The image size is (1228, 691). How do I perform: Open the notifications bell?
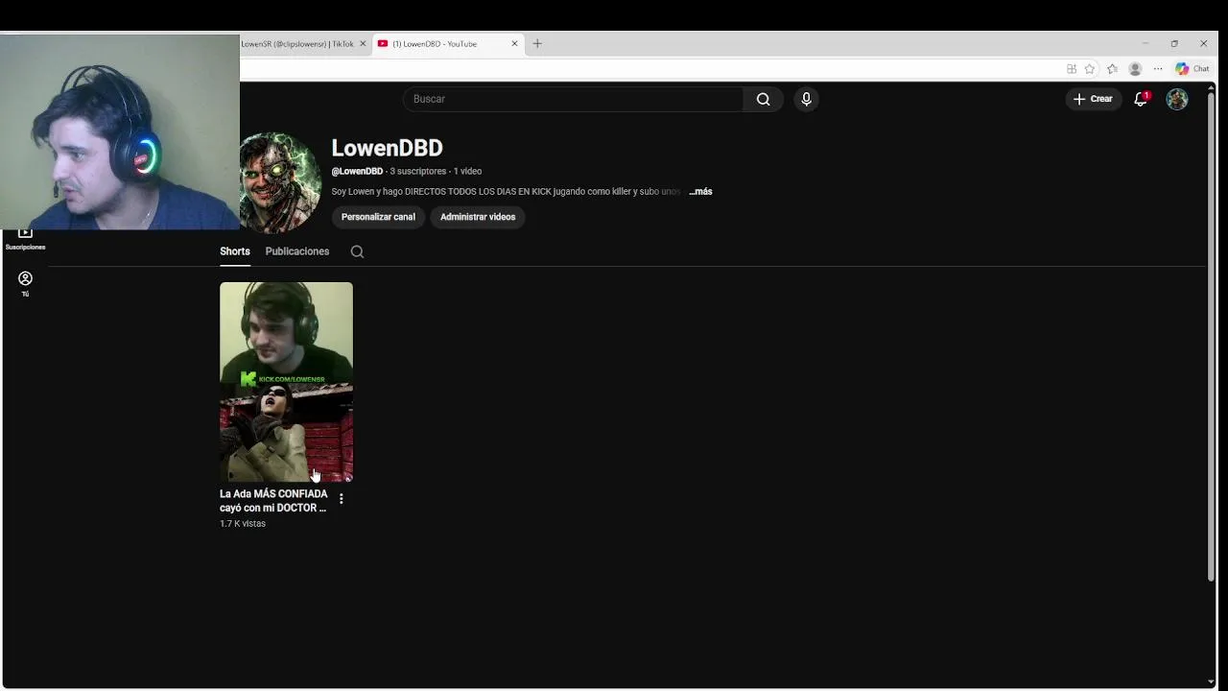[x=1141, y=99]
